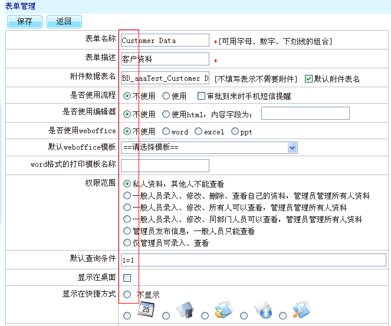This screenshot has width=391, height=326.
Task: Select radio button beside book icon
Action: coord(166,316)
